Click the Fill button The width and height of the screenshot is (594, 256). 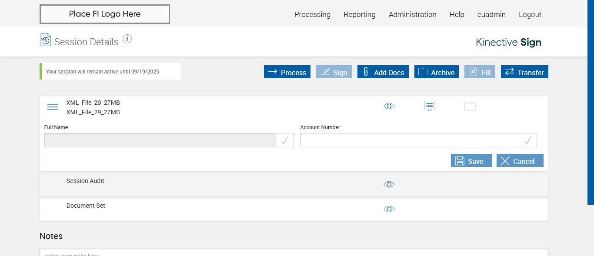pyautogui.click(x=480, y=72)
